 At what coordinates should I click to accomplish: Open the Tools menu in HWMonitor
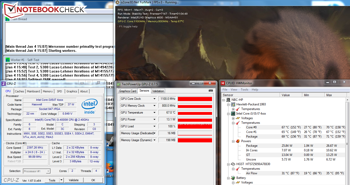[x=244, y=90]
